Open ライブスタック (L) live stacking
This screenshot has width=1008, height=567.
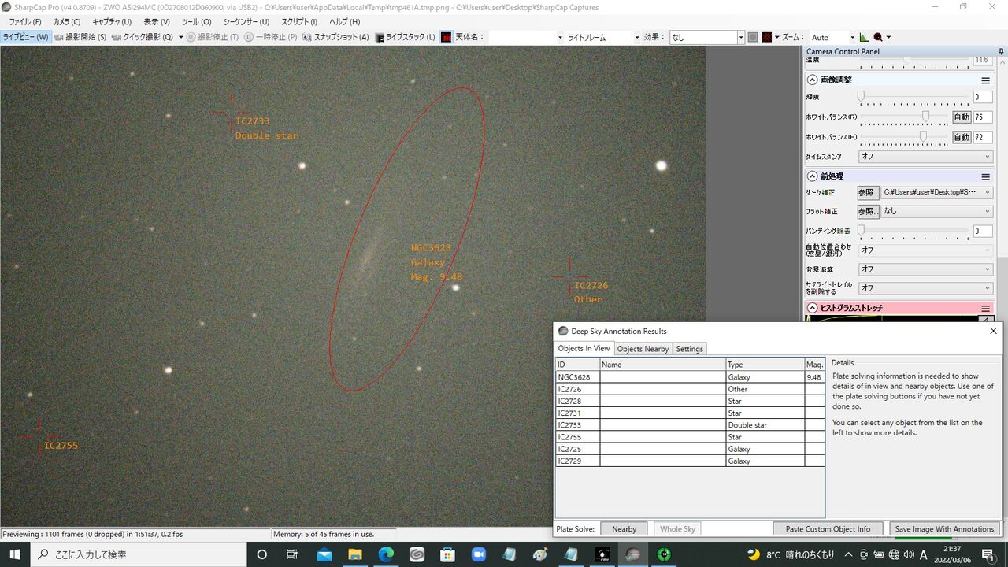point(406,37)
